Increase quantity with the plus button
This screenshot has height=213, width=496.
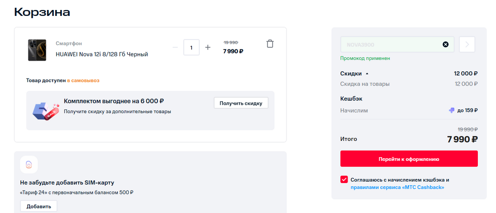coord(208,47)
